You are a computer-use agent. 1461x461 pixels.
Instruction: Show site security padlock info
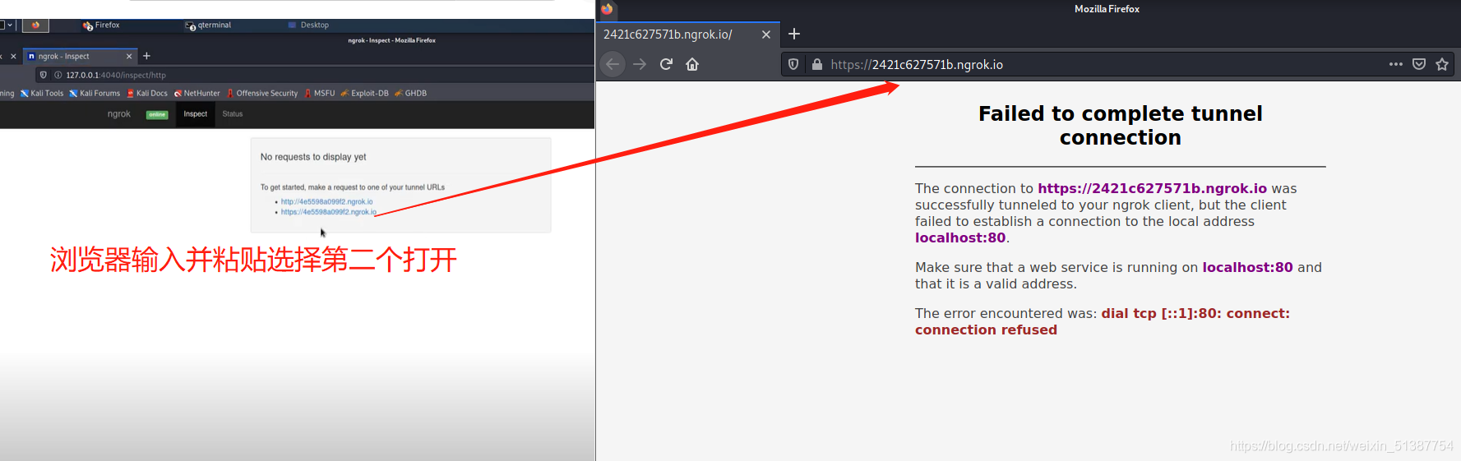817,64
